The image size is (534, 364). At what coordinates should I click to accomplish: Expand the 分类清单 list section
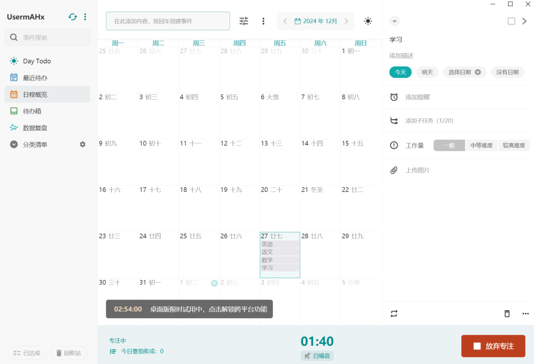coord(14,145)
